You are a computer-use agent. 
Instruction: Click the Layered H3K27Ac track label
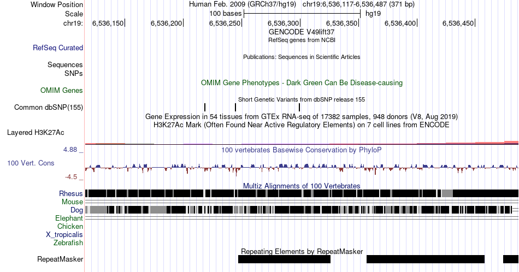tap(36, 132)
